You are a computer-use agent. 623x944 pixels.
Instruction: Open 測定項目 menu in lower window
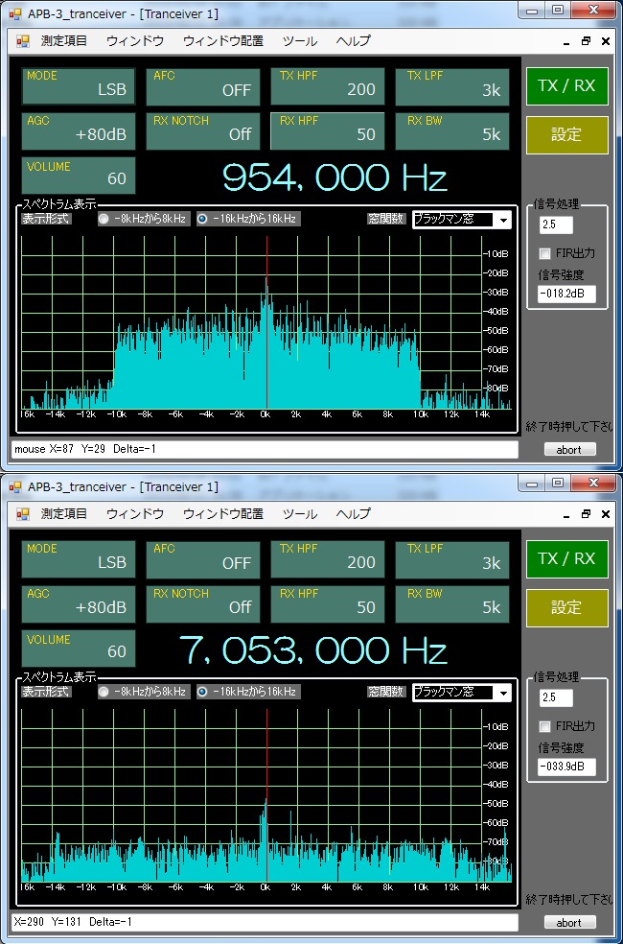tap(64, 514)
